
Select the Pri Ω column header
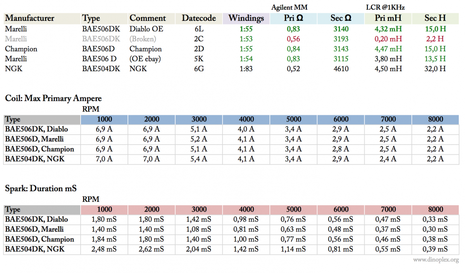pyautogui.click(x=293, y=18)
